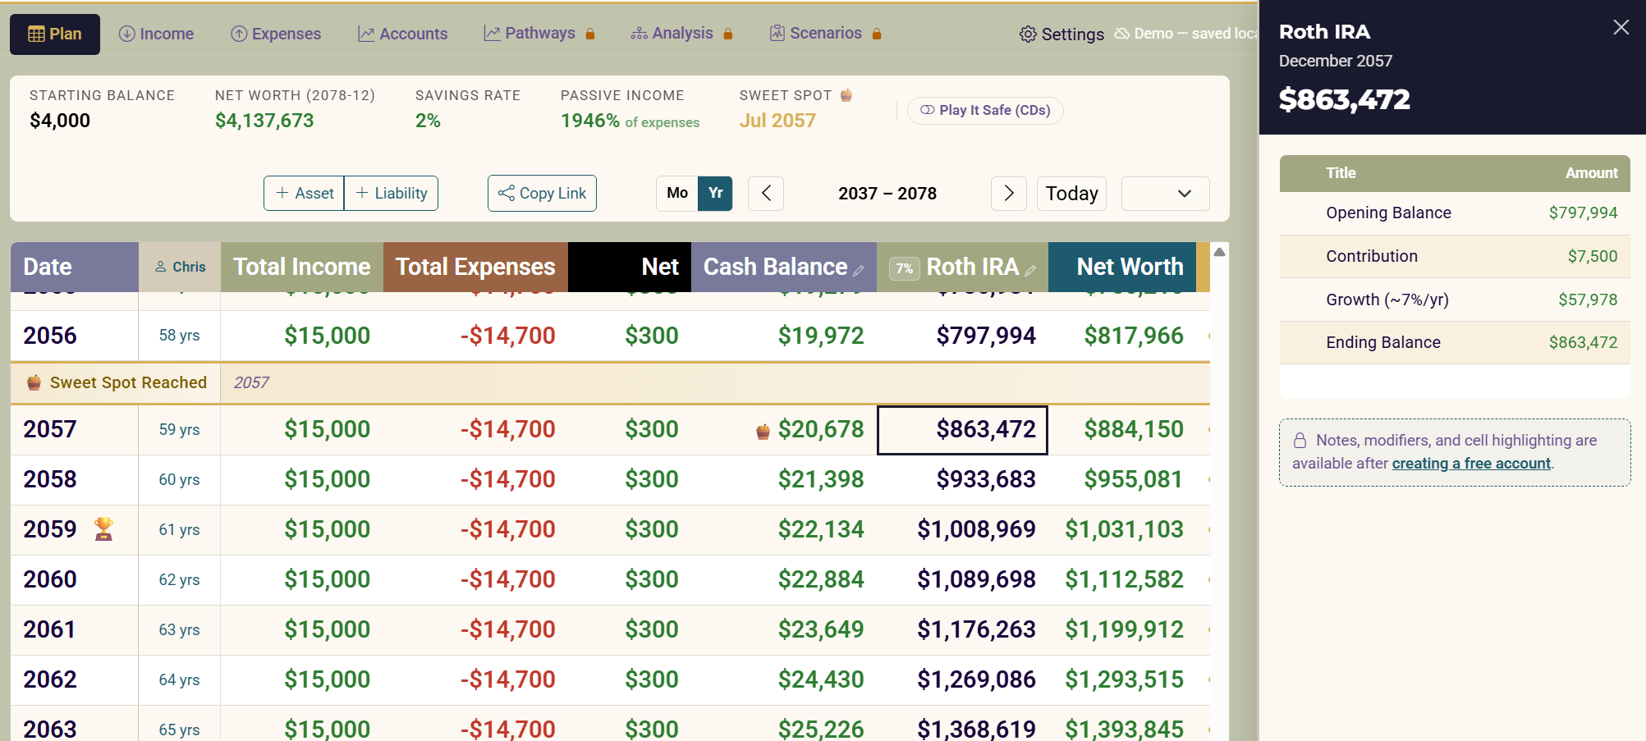Click the acorn icon in Sweet Spot Reached row
1646x741 pixels.
point(34,382)
